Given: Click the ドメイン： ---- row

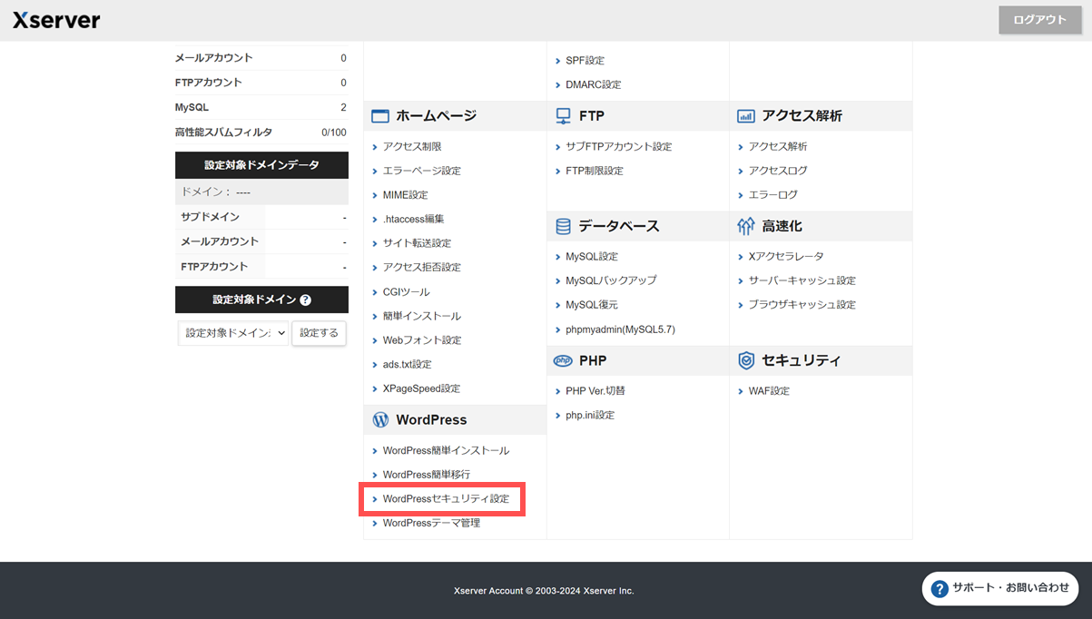Looking at the screenshot, I should 261,192.
